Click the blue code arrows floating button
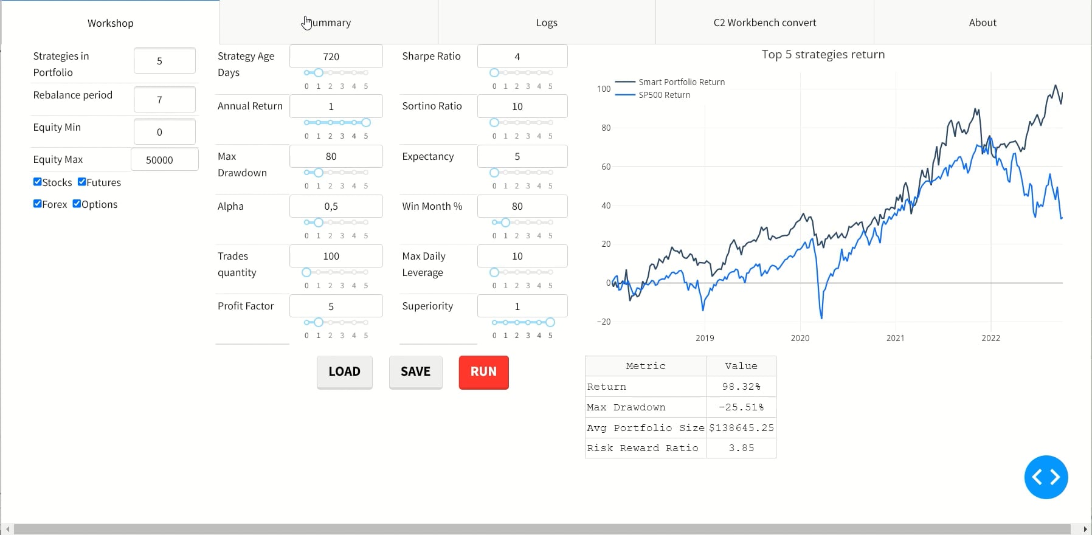 pyautogui.click(x=1046, y=477)
